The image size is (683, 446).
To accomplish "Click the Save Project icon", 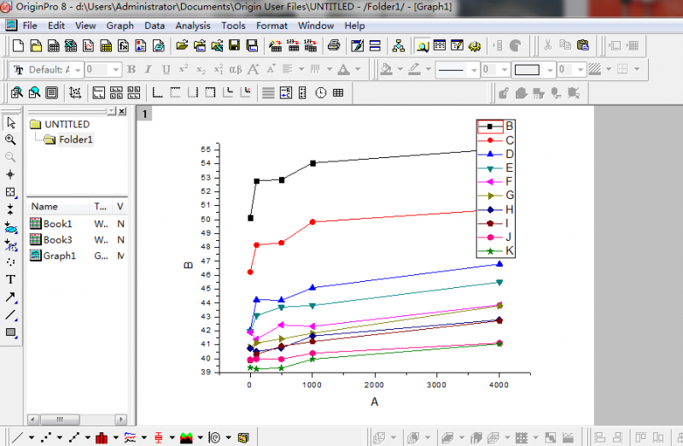I will 235,45.
